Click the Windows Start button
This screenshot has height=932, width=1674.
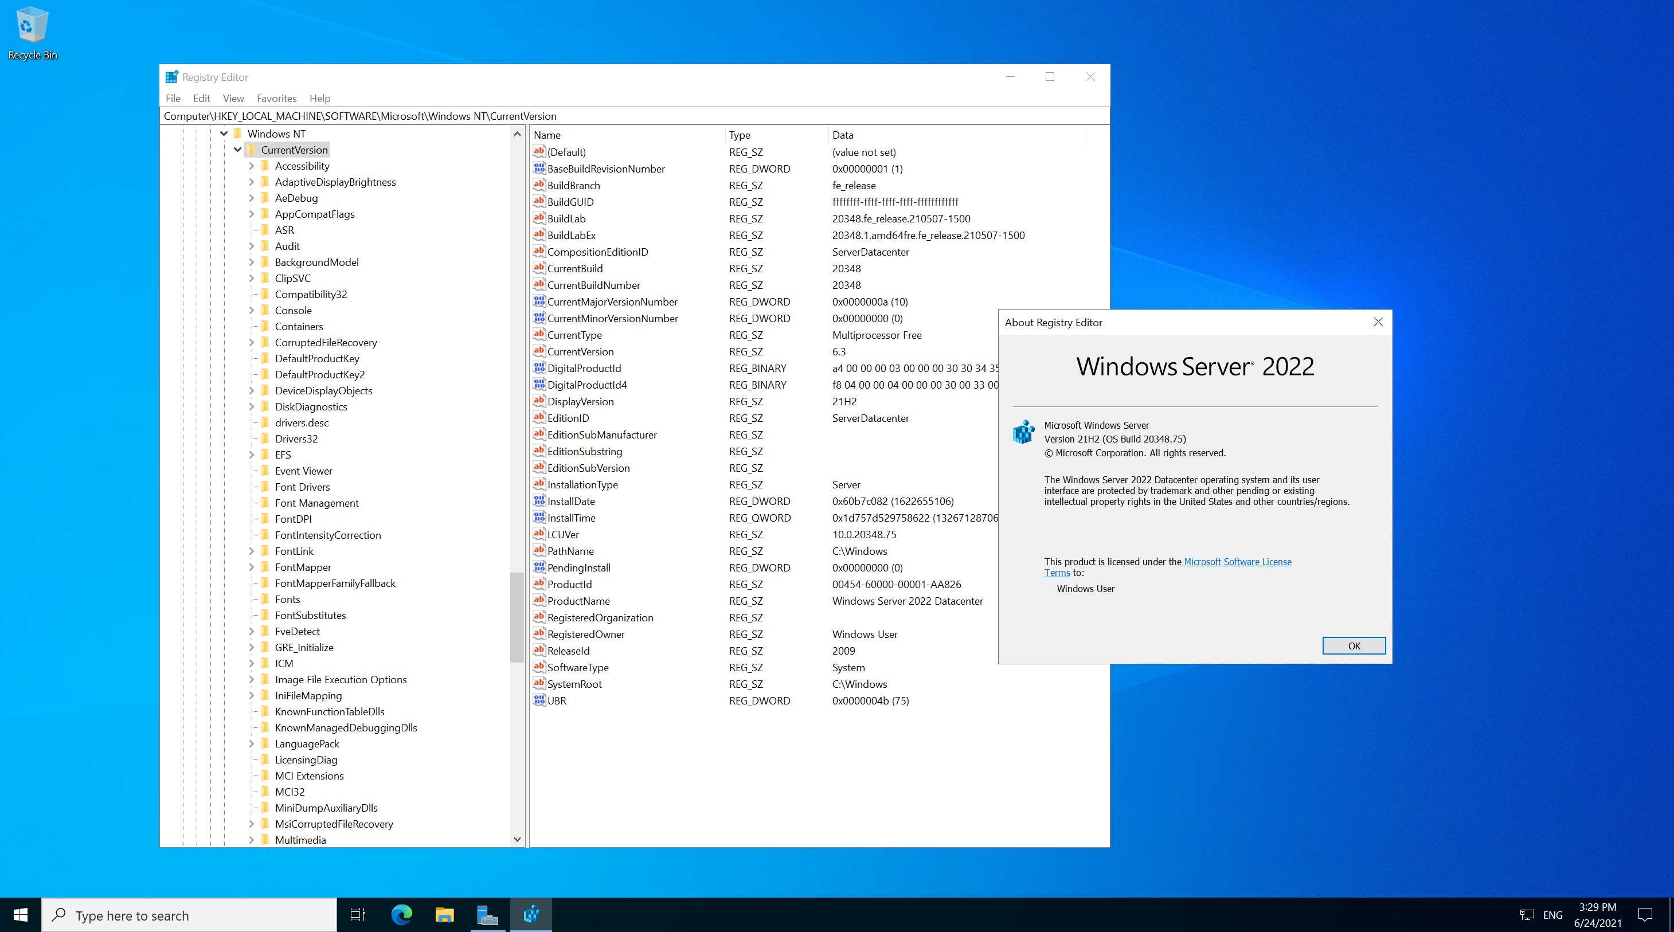tap(20, 914)
